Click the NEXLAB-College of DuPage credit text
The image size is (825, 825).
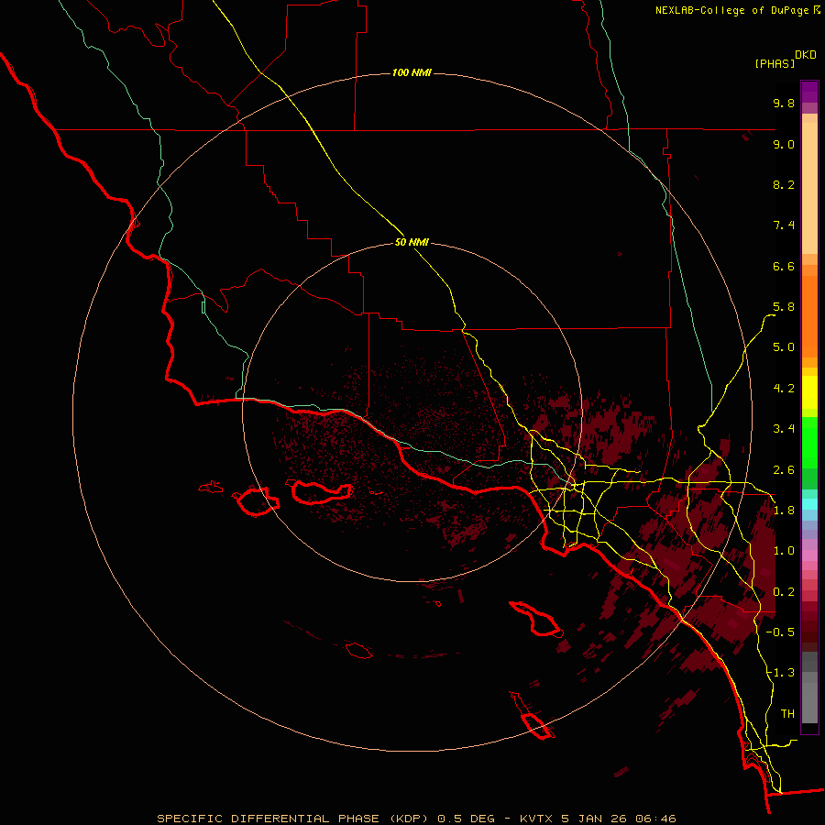(x=733, y=10)
